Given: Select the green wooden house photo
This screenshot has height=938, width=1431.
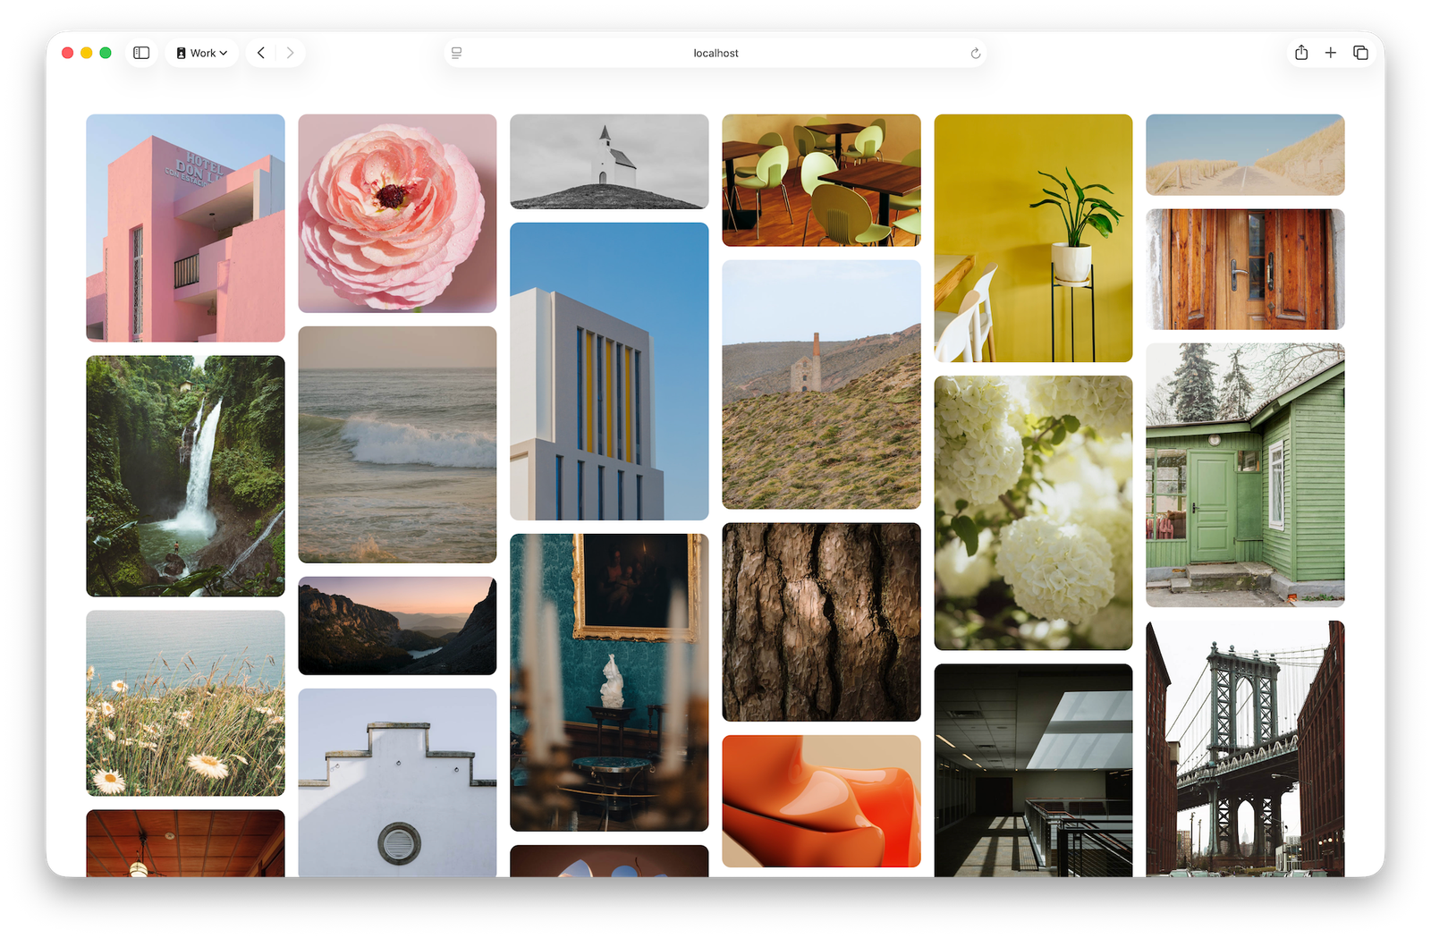Looking at the screenshot, I should pyautogui.click(x=1244, y=477).
